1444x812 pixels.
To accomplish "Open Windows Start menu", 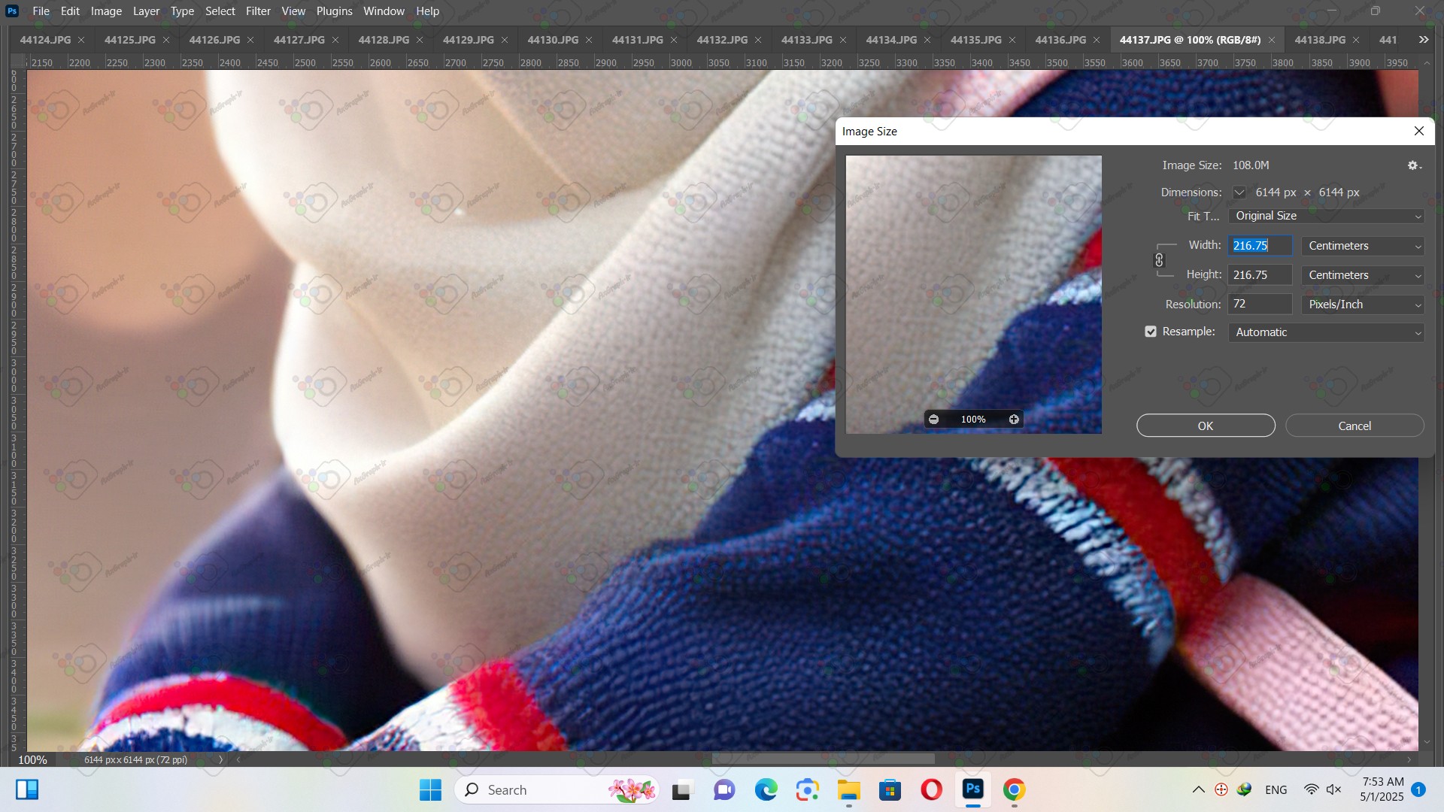I will (x=430, y=790).
